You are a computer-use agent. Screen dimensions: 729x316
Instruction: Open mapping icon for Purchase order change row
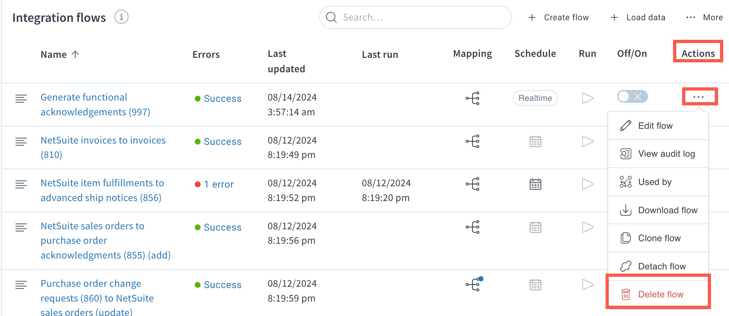(x=473, y=284)
